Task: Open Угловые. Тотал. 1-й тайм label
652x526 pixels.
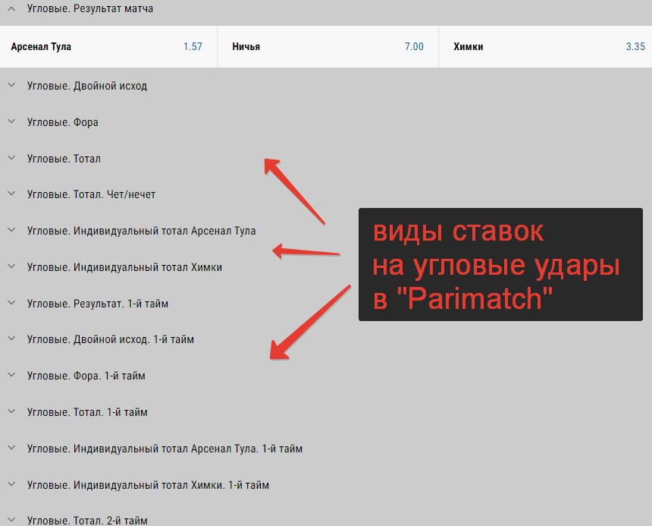Action: [x=87, y=412]
